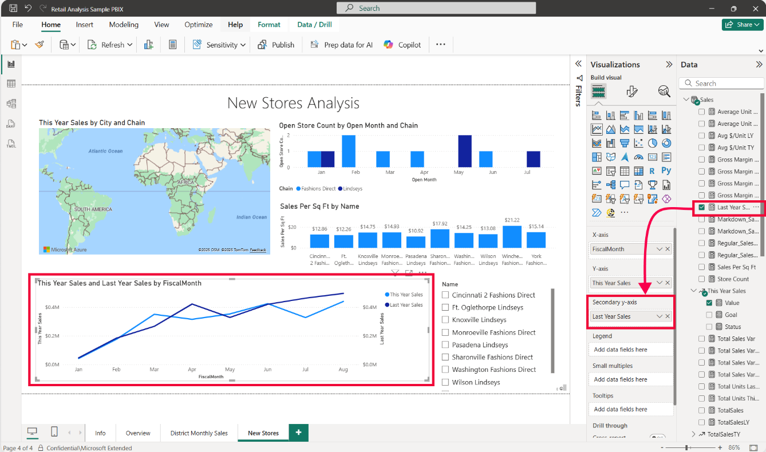Add a new page with plus button
Screen dimensions: 766x452
(x=298, y=433)
